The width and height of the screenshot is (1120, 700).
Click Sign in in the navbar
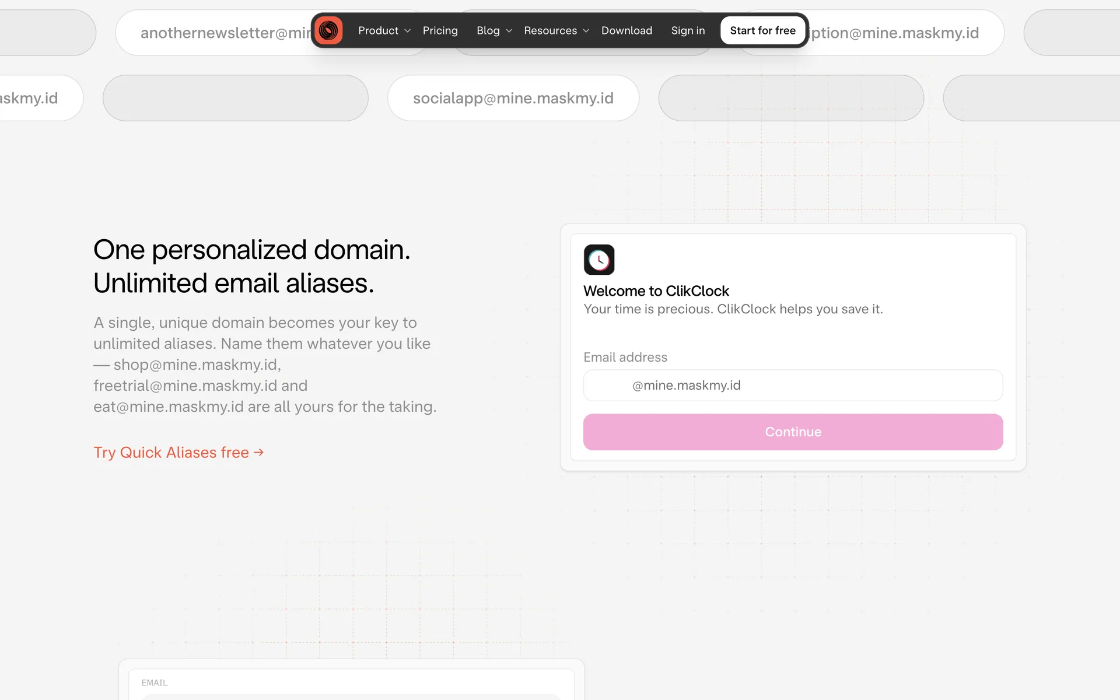point(688,30)
